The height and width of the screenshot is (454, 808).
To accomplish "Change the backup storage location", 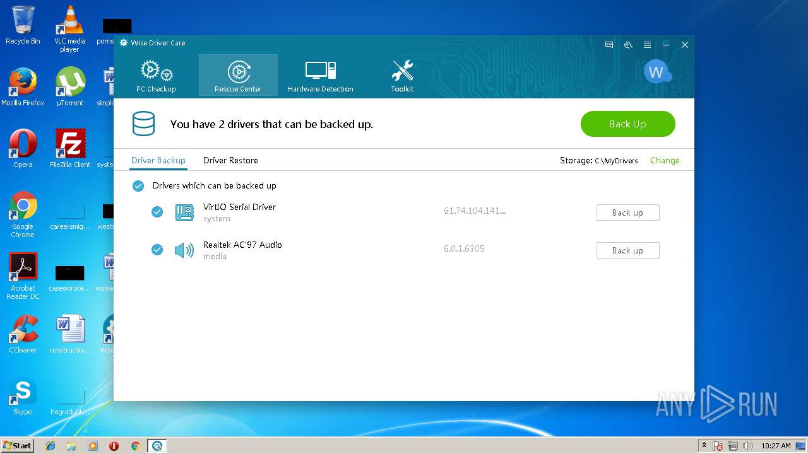I will coord(665,160).
